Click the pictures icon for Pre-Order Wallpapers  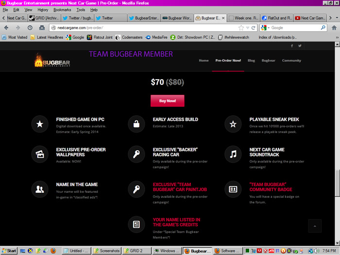pos(40,154)
